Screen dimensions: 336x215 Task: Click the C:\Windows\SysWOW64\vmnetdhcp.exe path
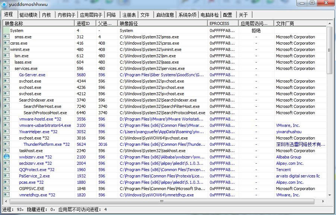157,195
